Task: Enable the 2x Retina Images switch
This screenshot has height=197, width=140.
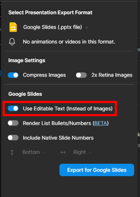Action: click(81, 75)
